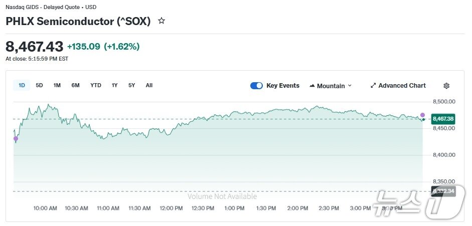This screenshot has width=472, height=226.
Task: Toggle the Key Events switch
Action: click(x=256, y=86)
